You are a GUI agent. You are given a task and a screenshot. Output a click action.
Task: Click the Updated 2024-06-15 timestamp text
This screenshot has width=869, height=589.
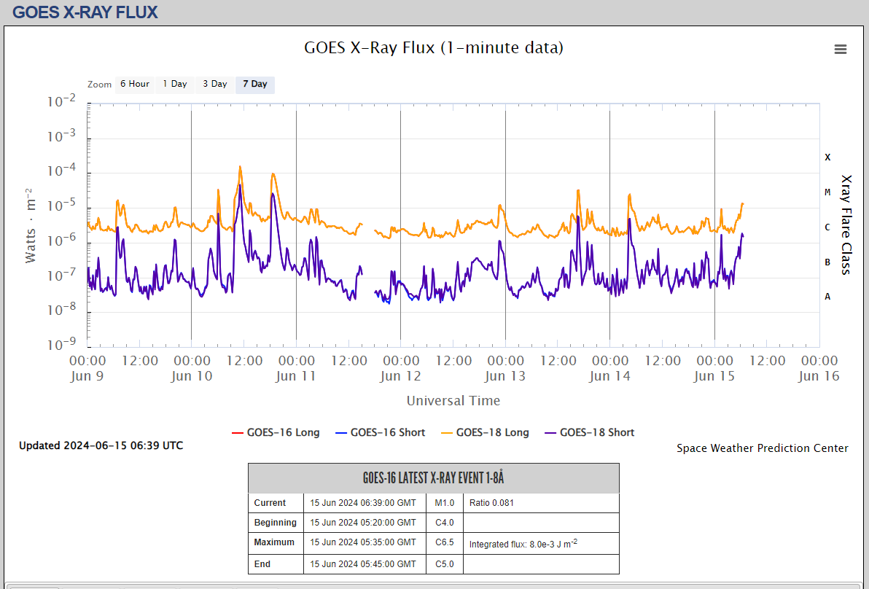(101, 445)
